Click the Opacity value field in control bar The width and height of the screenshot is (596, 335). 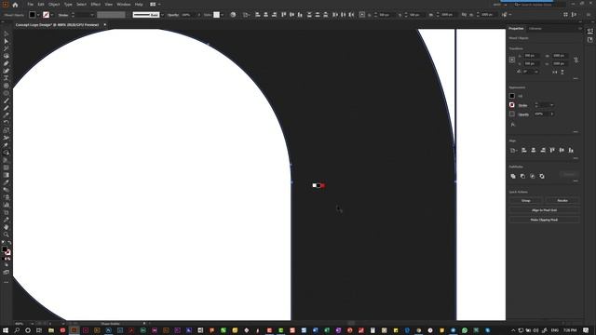[188, 15]
